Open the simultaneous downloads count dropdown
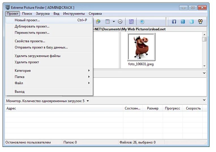The width and height of the screenshot is (216, 152). click(88, 101)
